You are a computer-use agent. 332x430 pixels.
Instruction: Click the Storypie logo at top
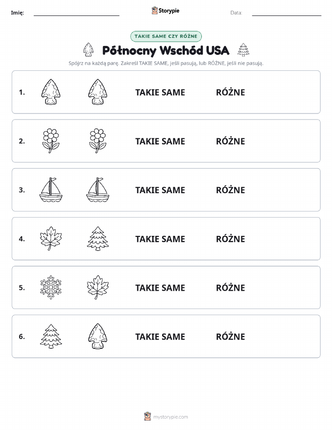[x=165, y=11]
